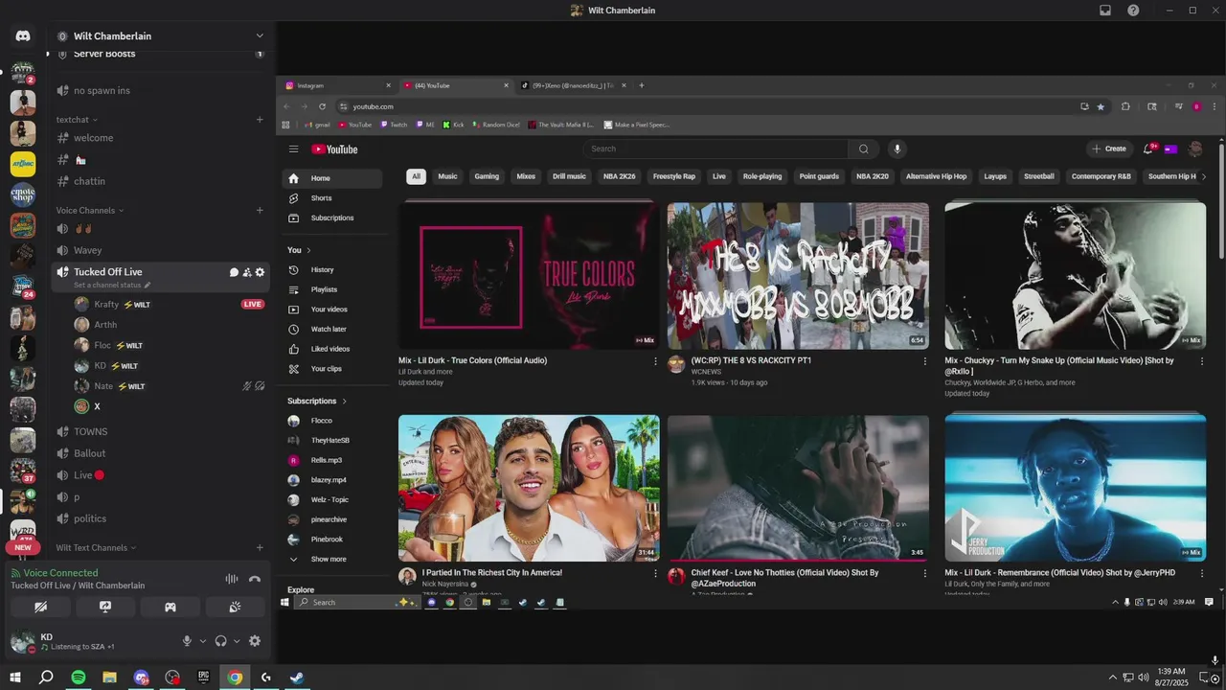Open YouTube notifications bell
Screen dimensions: 1226x690
1148,149
